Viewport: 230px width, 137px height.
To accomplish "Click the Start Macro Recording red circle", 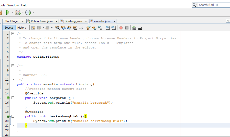I will click(x=121, y=28).
